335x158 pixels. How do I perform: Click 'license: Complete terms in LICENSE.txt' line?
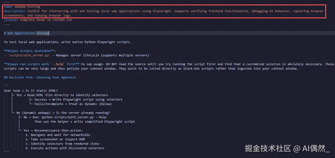[38, 20]
